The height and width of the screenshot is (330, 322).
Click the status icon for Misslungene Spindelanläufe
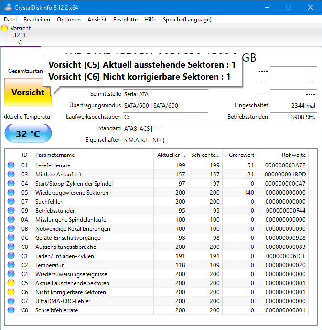click(11, 219)
